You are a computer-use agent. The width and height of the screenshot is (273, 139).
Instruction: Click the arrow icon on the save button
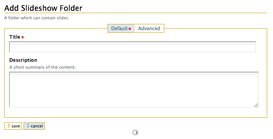click(x=9, y=126)
